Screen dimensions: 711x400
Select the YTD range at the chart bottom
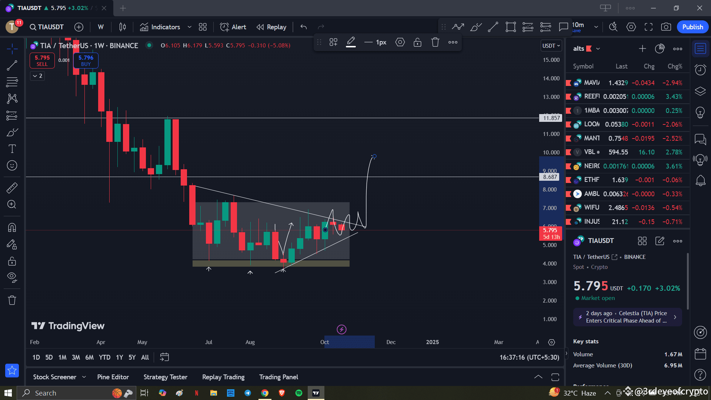tap(104, 357)
